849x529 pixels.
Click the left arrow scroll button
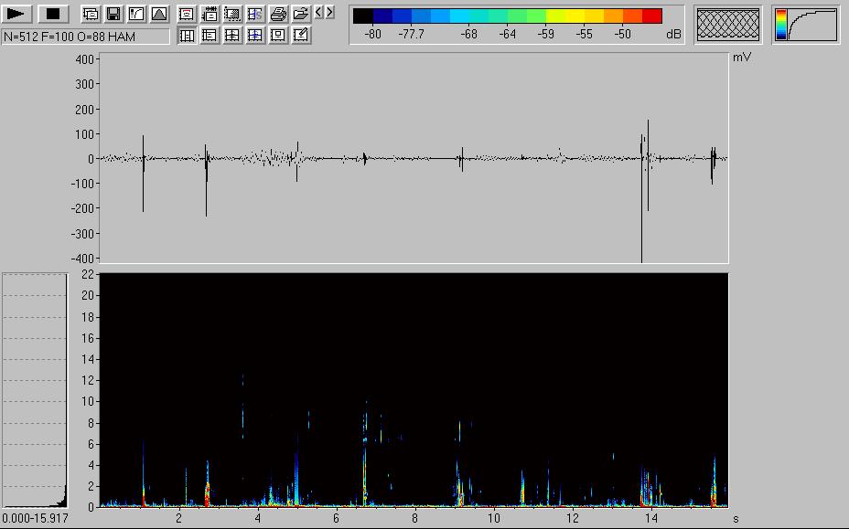pyautogui.click(x=318, y=13)
